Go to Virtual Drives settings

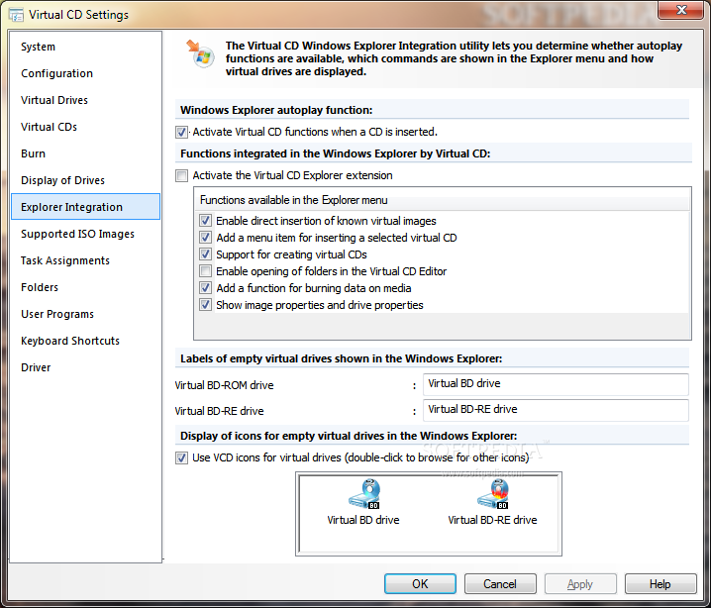(x=86, y=100)
